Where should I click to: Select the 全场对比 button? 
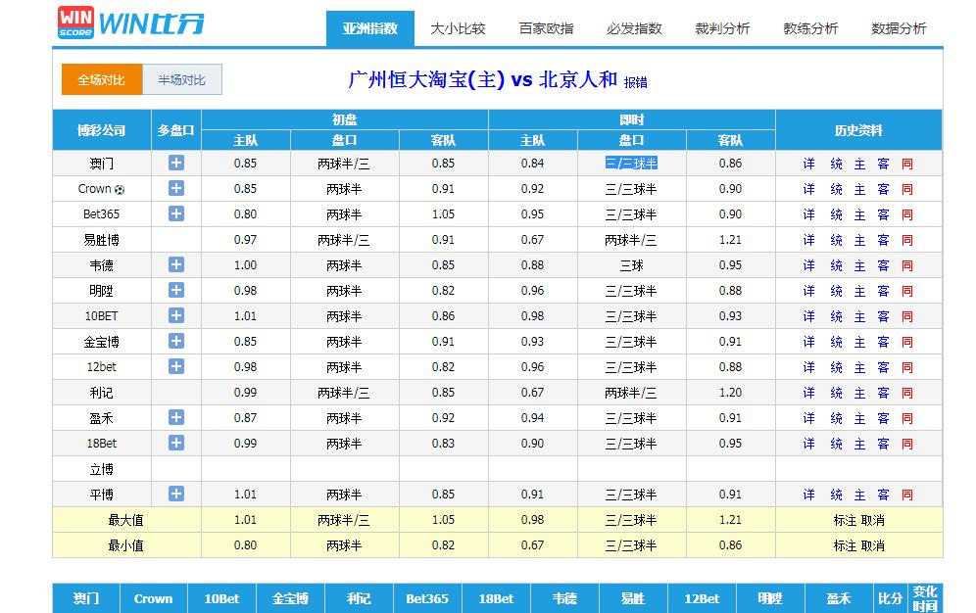102,79
